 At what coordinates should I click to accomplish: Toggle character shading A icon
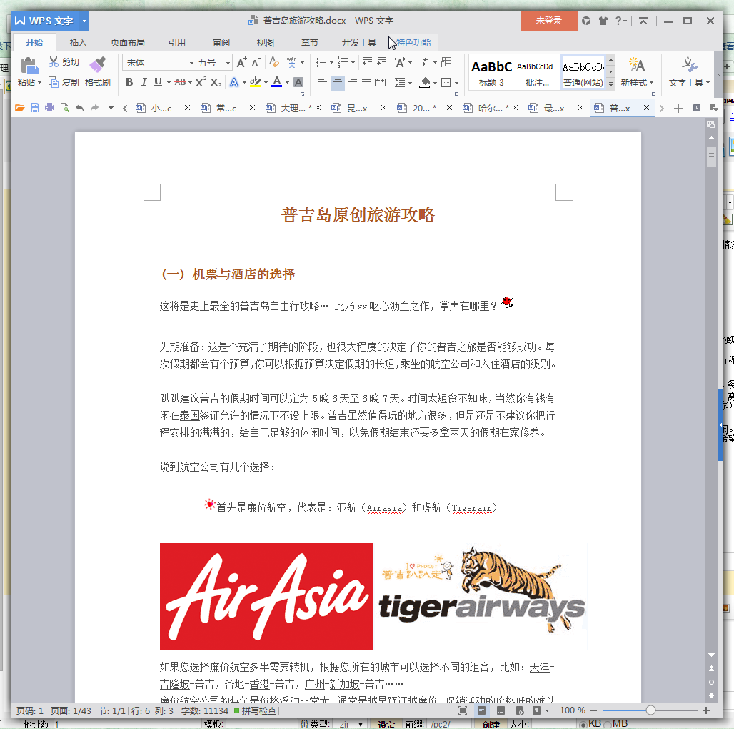pyautogui.click(x=298, y=82)
